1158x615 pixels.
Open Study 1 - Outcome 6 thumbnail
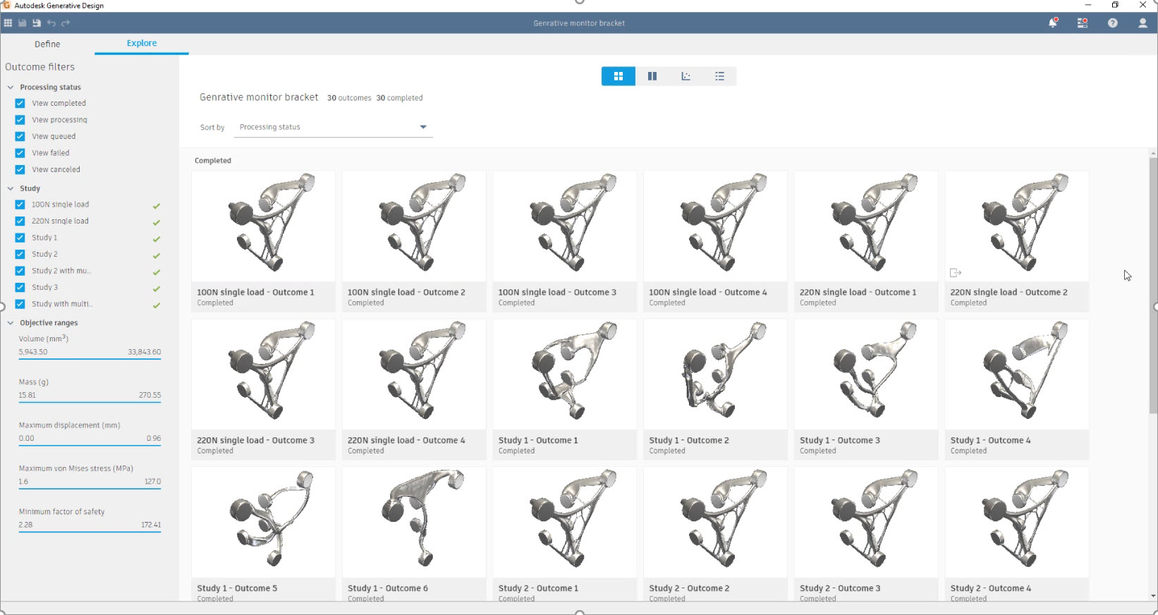pyautogui.click(x=414, y=522)
